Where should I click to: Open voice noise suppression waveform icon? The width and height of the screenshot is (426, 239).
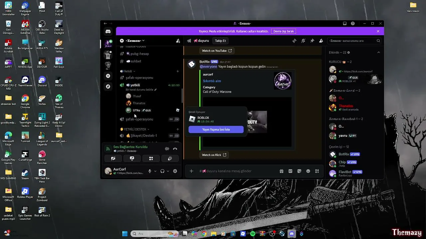pos(167,149)
